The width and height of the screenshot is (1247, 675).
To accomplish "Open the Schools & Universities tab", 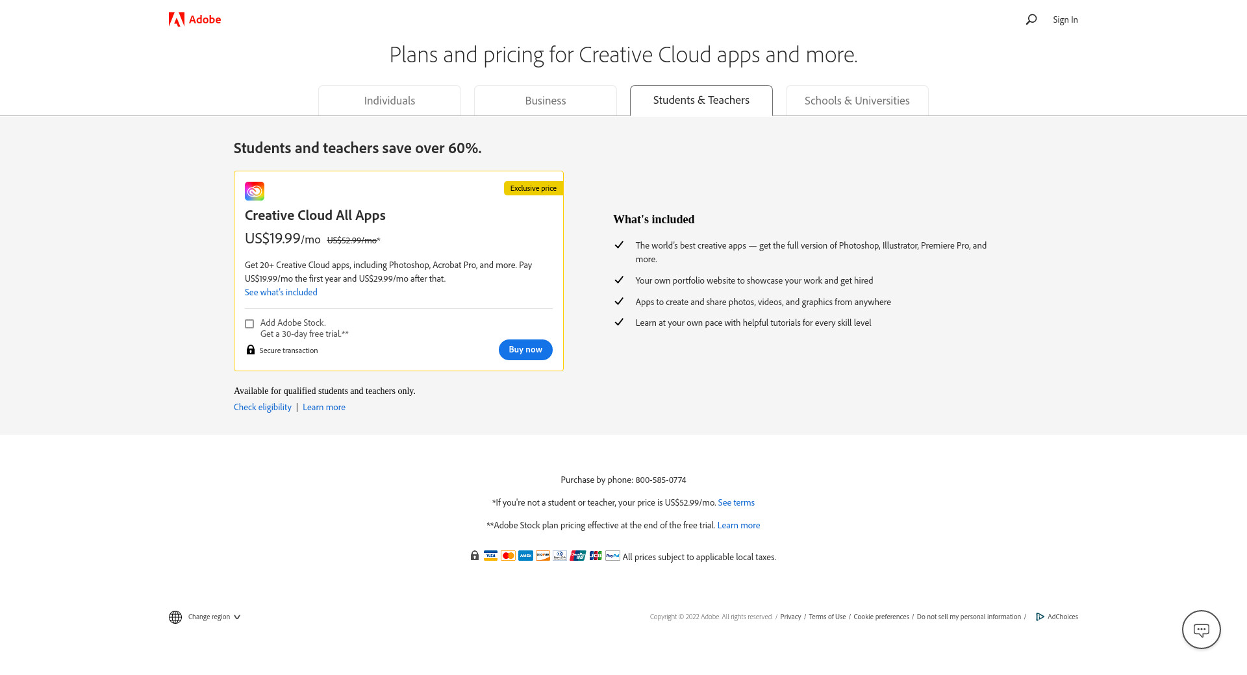I will pos(857,101).
